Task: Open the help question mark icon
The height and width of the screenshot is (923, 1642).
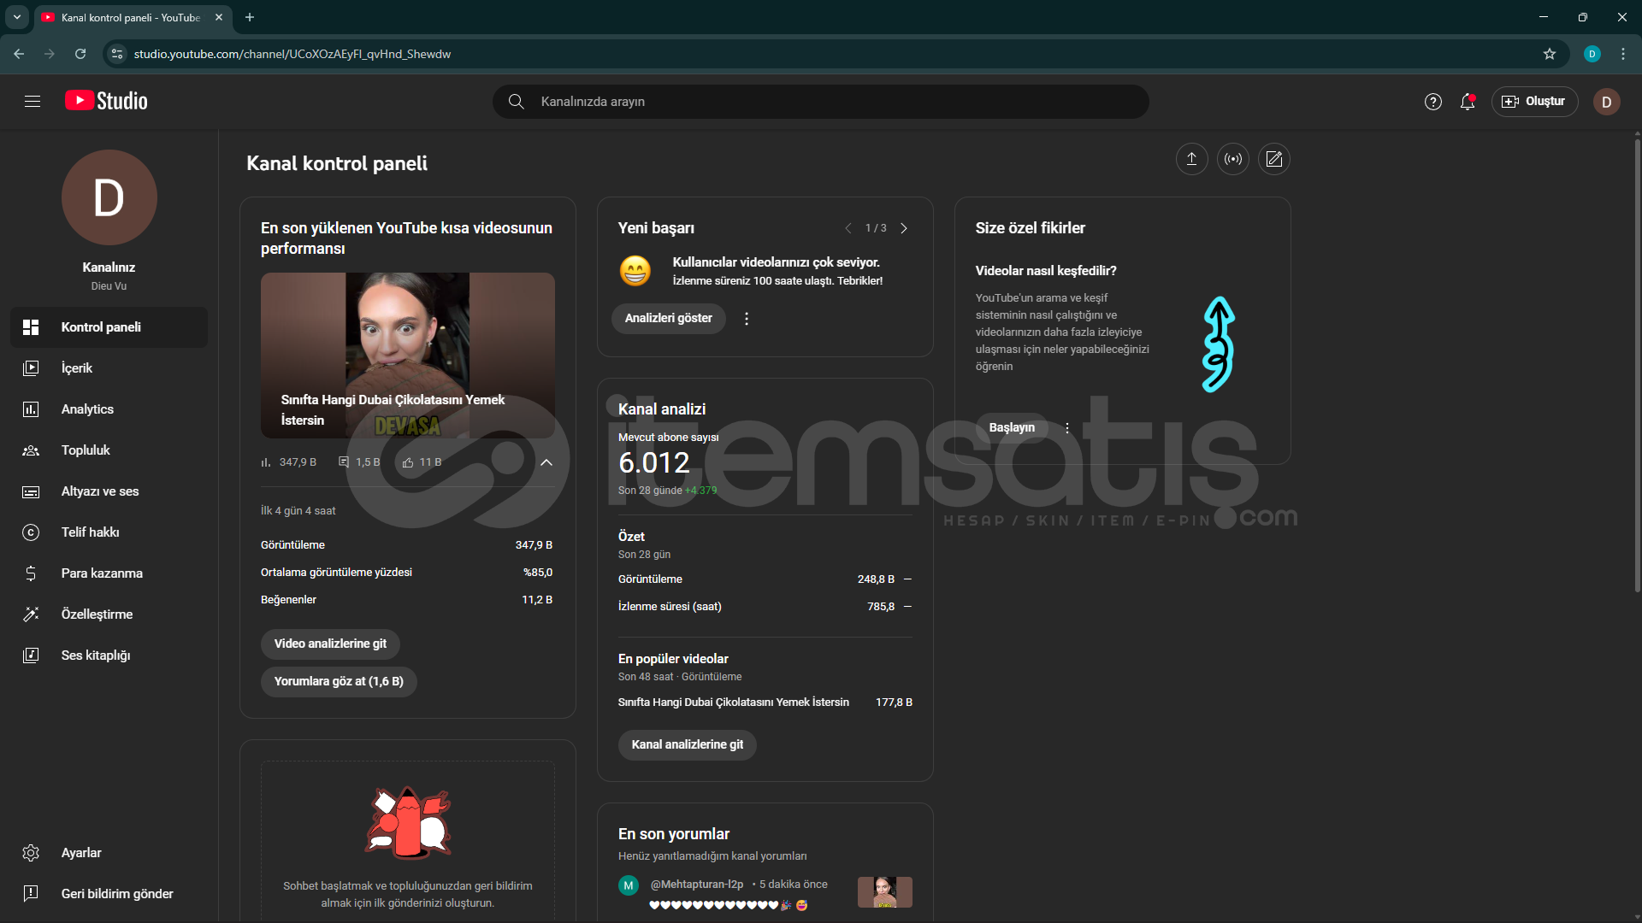Action: [x=1432, y=102]
